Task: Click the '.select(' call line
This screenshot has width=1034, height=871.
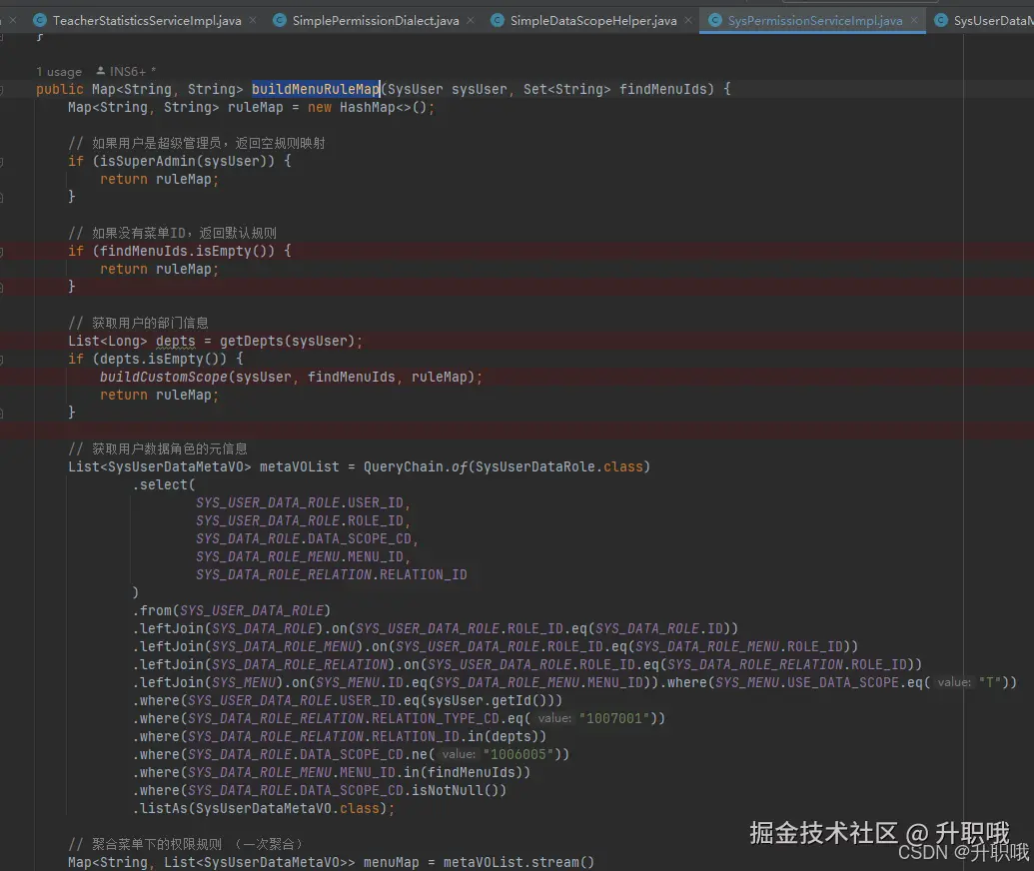Action: point(164,484)
